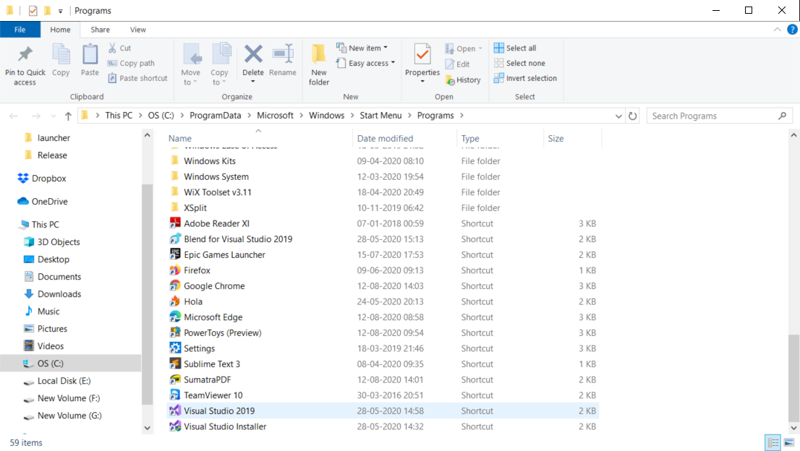Click Start Menu in the address breadcrumb

point(380,116)
